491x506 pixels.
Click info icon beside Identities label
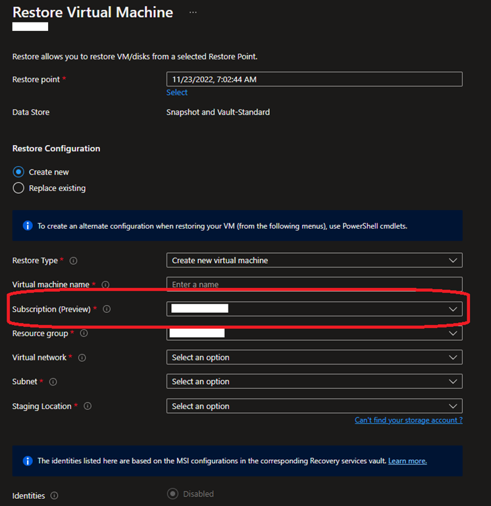pyautogui.click(x=55, y=495)
